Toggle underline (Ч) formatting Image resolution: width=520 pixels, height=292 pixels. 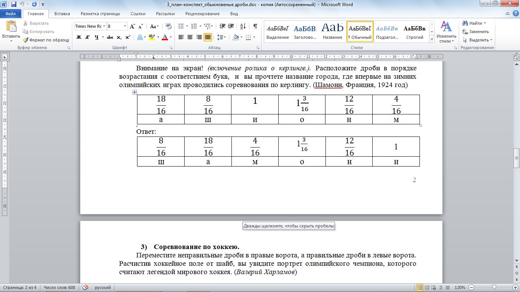click(x=96, y=37)
